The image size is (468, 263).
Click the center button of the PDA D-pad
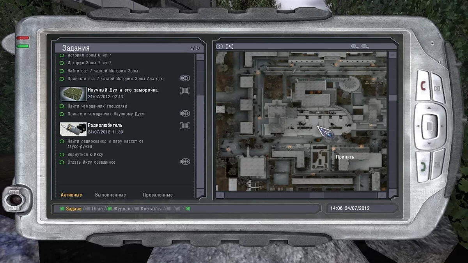[429, 126]
